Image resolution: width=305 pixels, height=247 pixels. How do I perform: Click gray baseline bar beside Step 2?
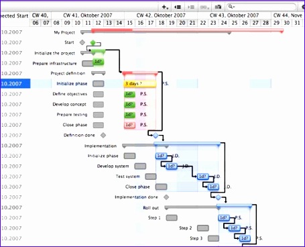[203, 228]
